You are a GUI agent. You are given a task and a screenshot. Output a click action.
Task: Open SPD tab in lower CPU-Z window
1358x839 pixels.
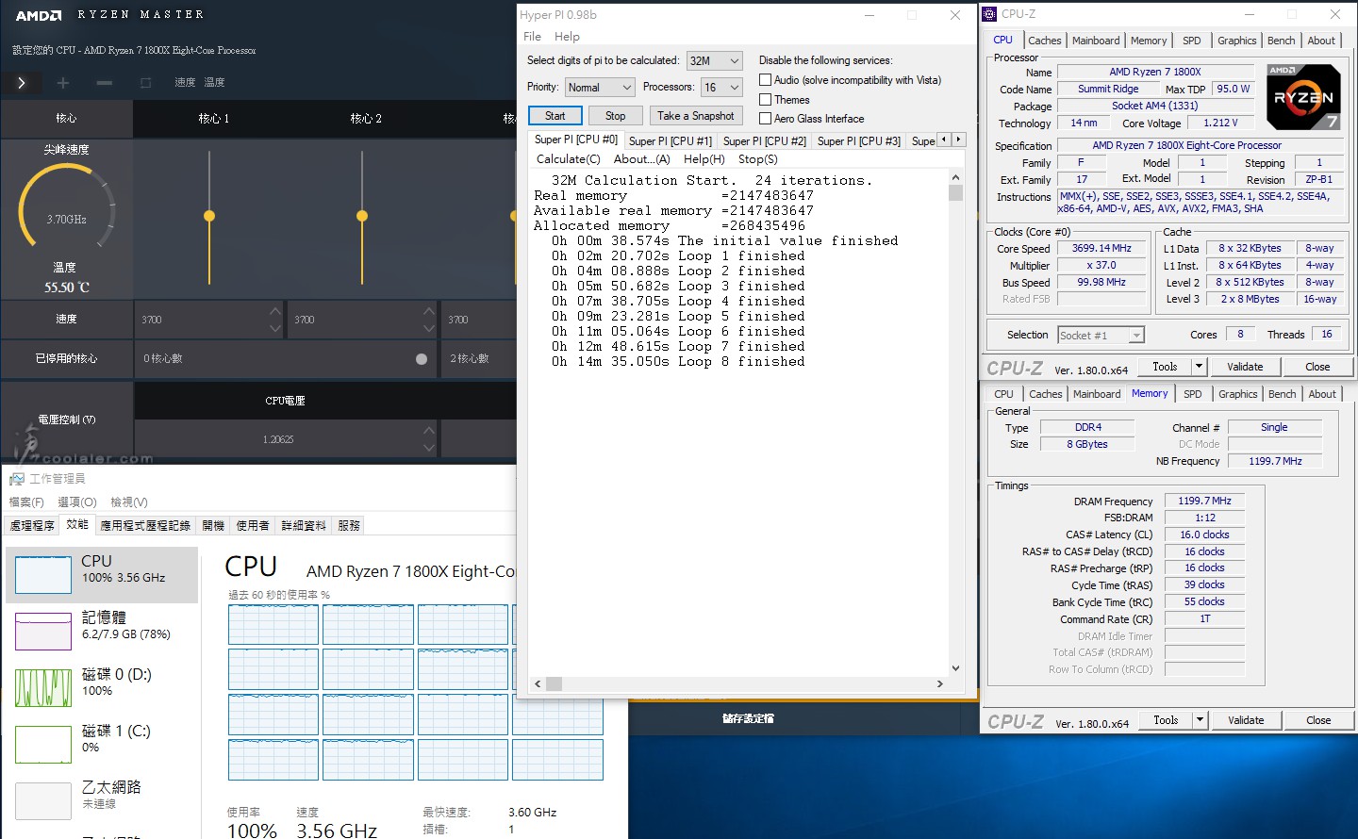click(x=1193, y=394)
